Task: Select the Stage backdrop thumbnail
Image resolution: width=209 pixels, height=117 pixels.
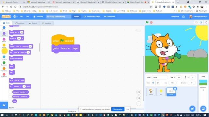Action: click(203, 83)
